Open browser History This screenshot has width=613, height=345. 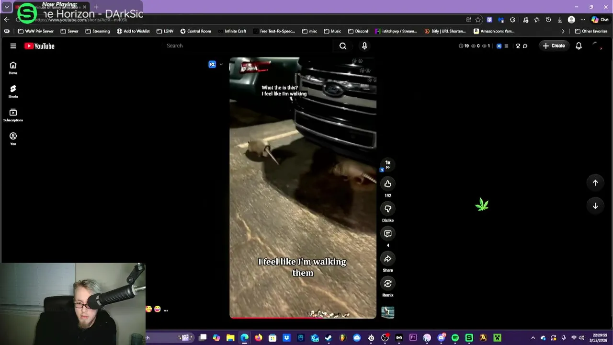tap(548, 20)
